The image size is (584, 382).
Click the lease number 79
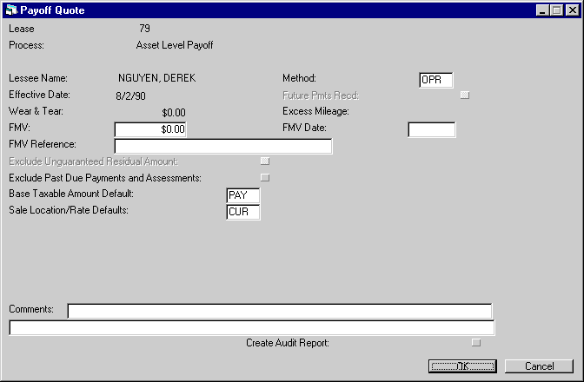point(144,29)
